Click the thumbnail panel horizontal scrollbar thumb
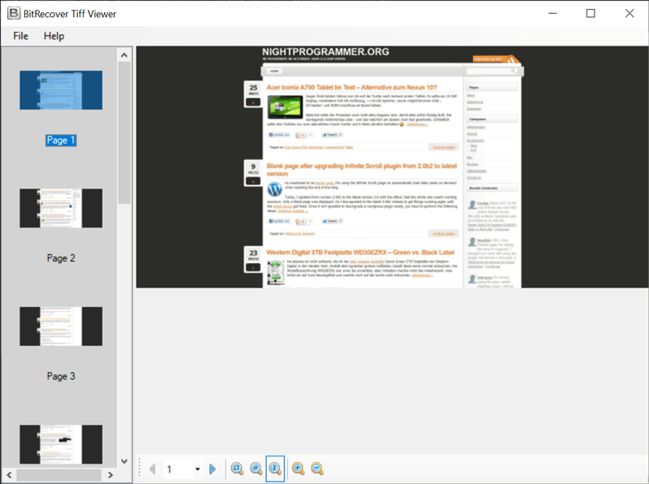Screen dimensions: 649x484 tap(58, 475)
